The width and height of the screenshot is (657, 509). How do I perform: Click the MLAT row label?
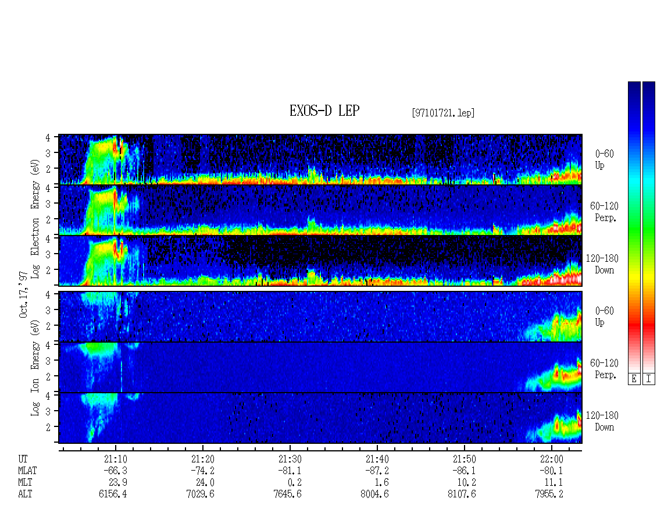[x=27, y=471]
